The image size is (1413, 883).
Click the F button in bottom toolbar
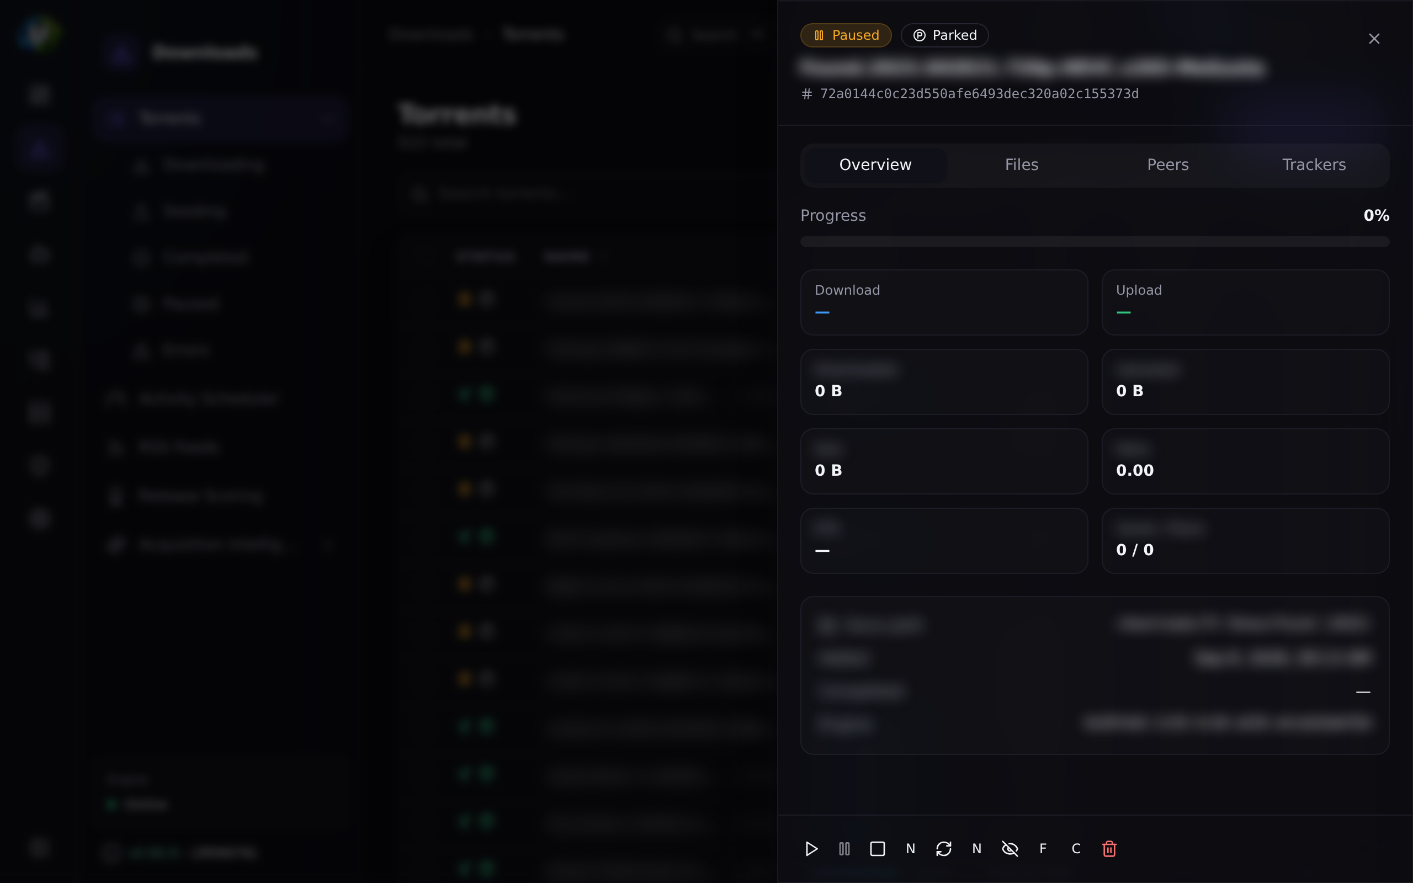click(x=1043, y=849)
